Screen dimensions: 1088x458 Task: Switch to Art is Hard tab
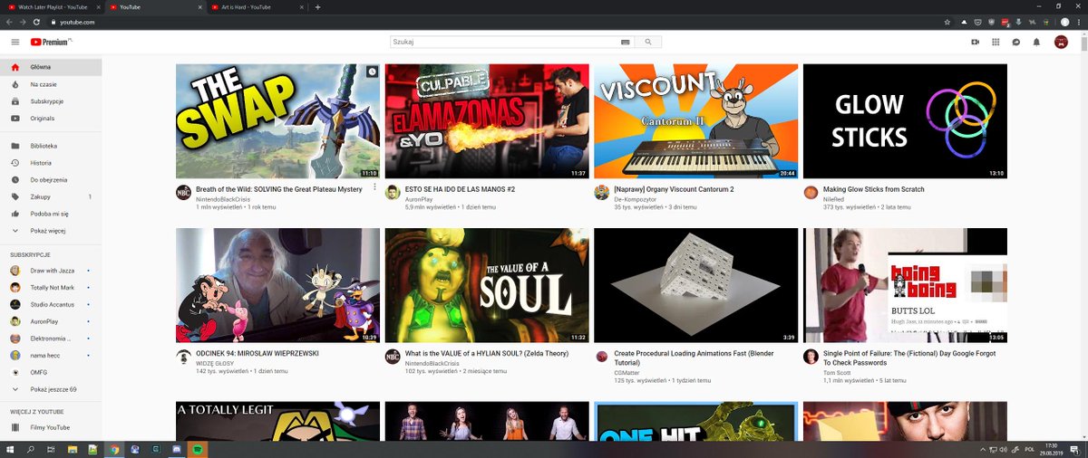click(256, 6)
